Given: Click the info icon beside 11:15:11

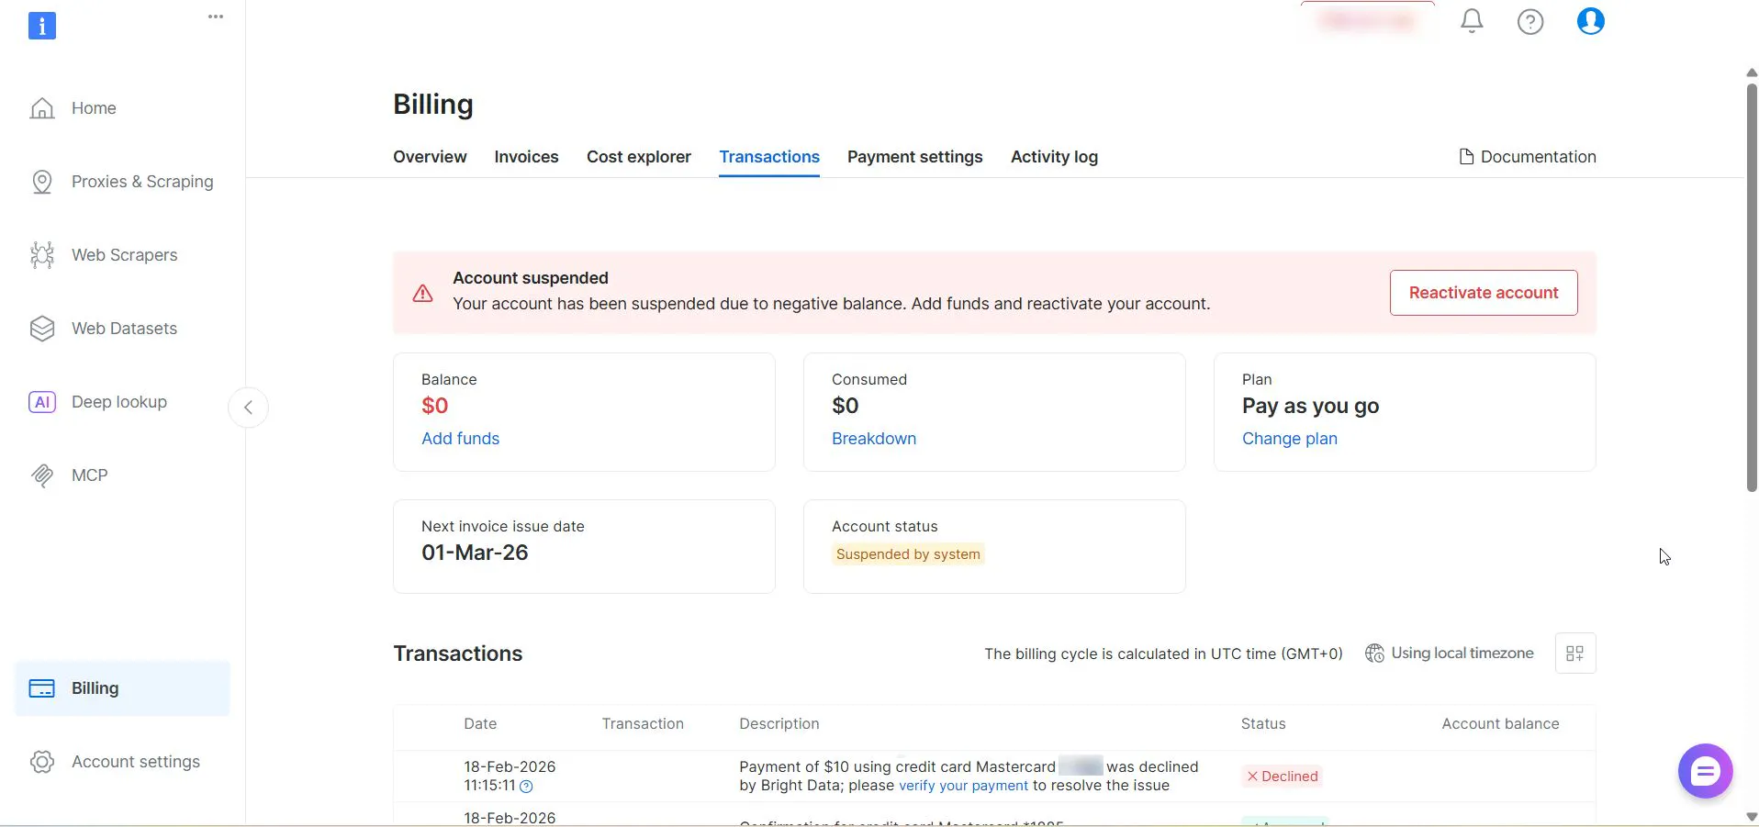Looking at the screenshot, I should pos(526,787).
